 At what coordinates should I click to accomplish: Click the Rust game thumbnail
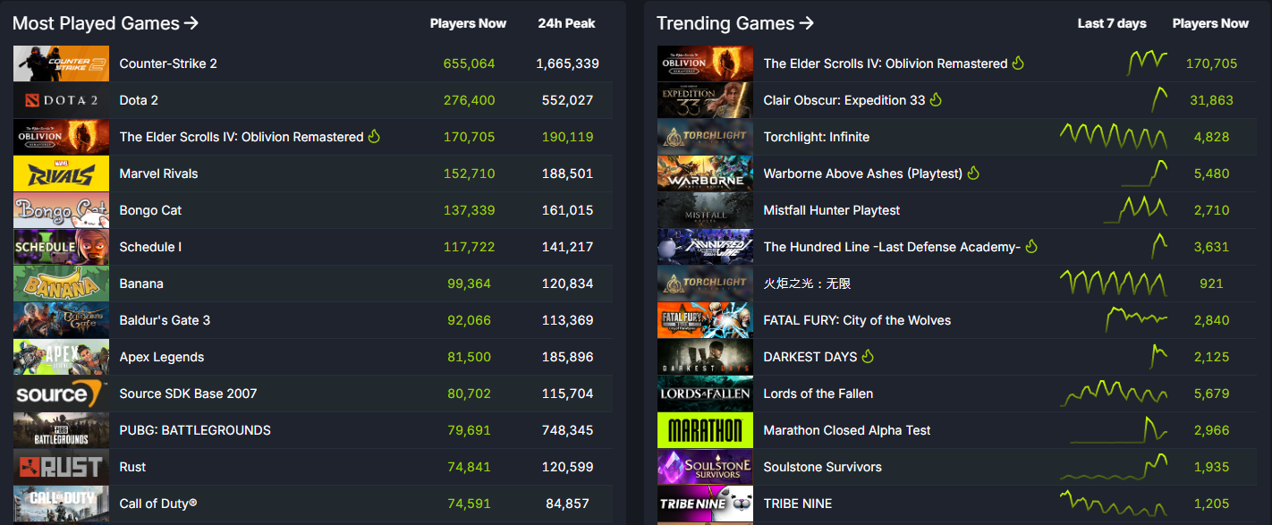click(x=61, y=467)
